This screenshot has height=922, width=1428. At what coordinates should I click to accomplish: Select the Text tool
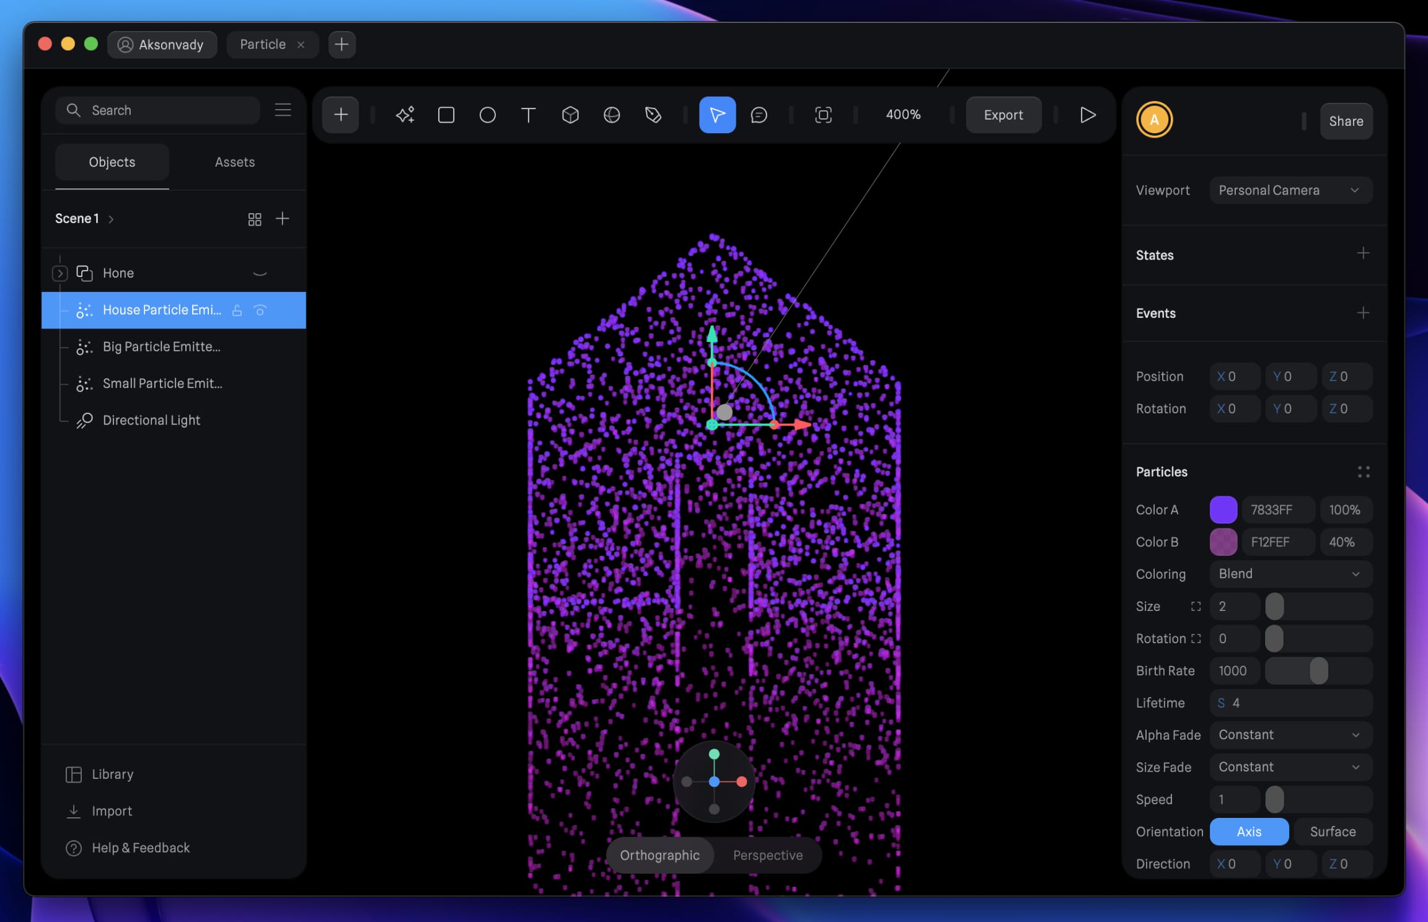coord(528,115)
